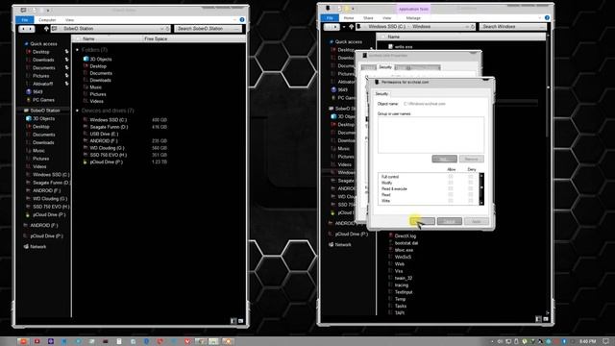Check Allow for Modify permission
This screenshot has width=615, height=346.
[x=451, y=183]
